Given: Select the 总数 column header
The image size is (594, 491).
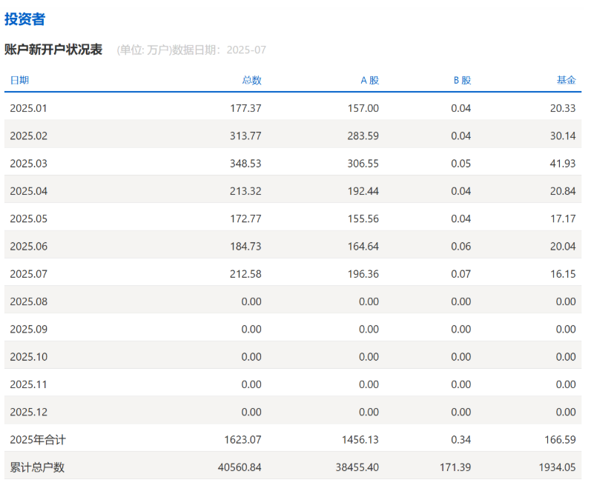Looking at the screenshot, I should tap(251, 80).
